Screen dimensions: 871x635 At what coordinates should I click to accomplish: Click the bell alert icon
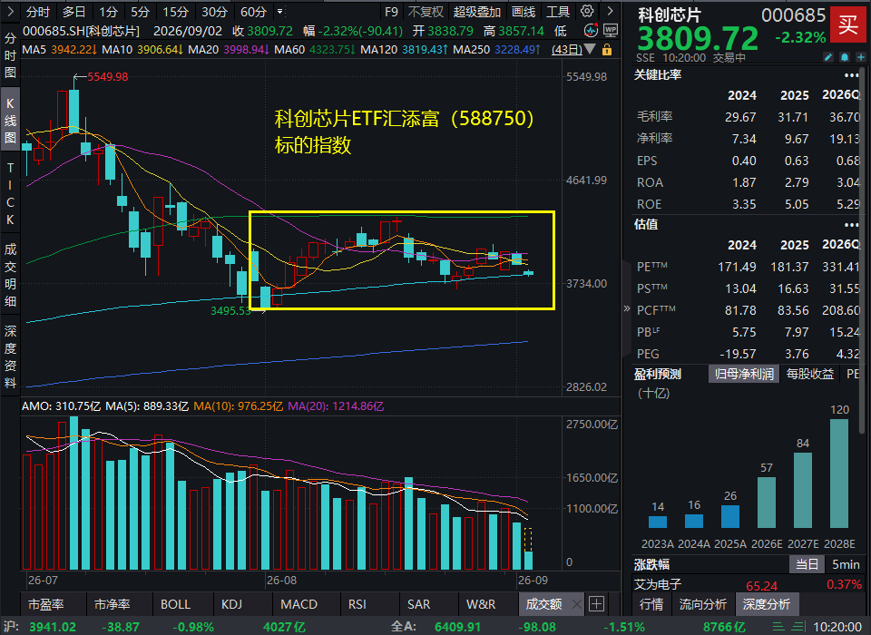point(845,57)
